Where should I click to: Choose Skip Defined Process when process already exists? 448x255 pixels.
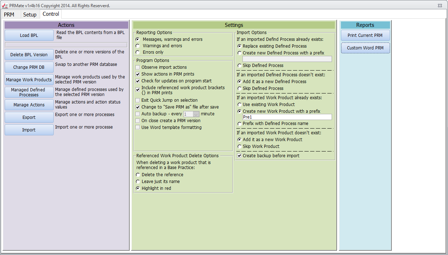[x=240, y=66]
